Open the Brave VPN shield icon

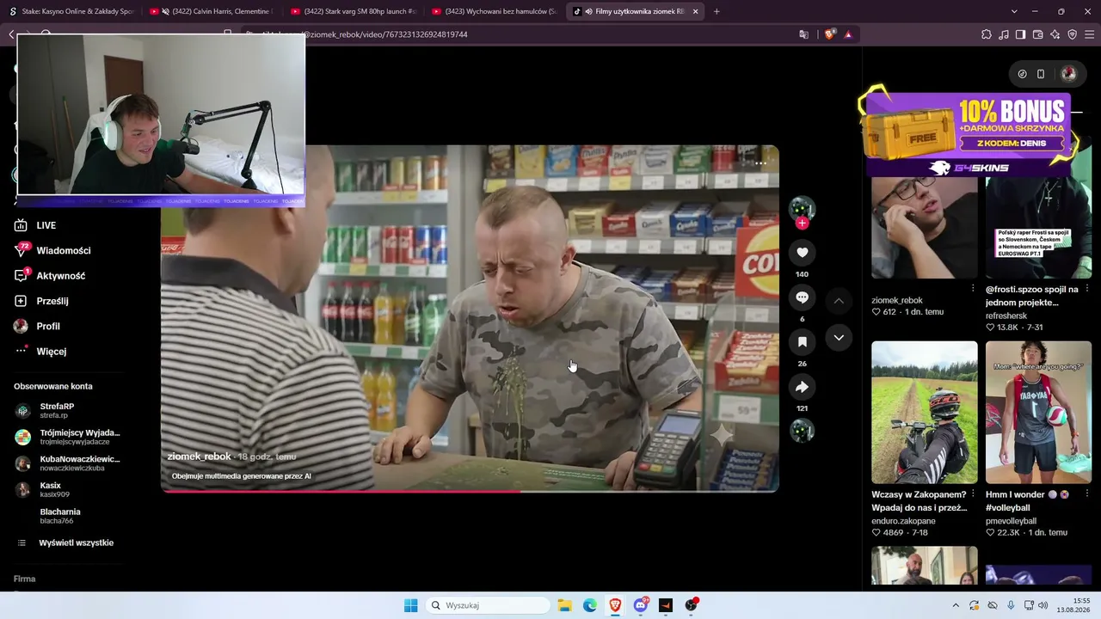pyautogui.click(x=1072, y=34)
